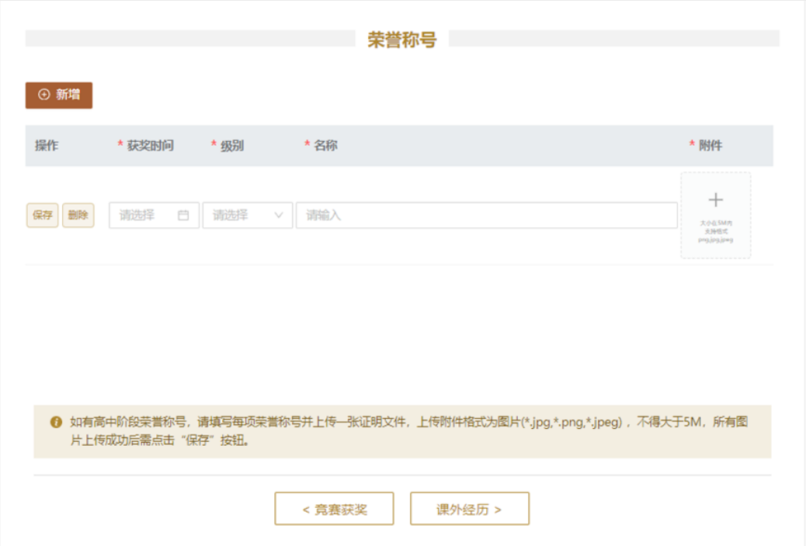The width and height of the screenshot is (806, 546).
Task: Click the 名称 column header
Action: coord(325,146)
